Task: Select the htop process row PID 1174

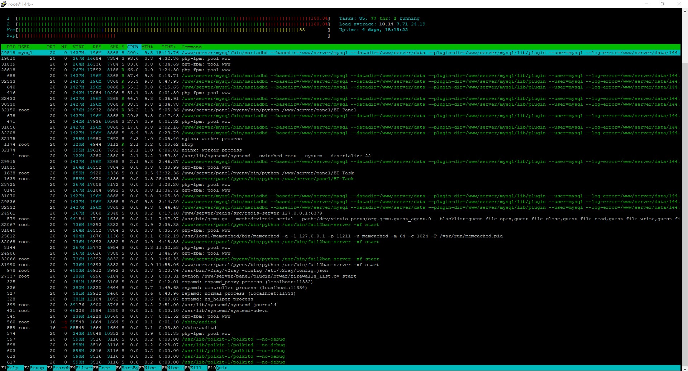Action: 340,144
